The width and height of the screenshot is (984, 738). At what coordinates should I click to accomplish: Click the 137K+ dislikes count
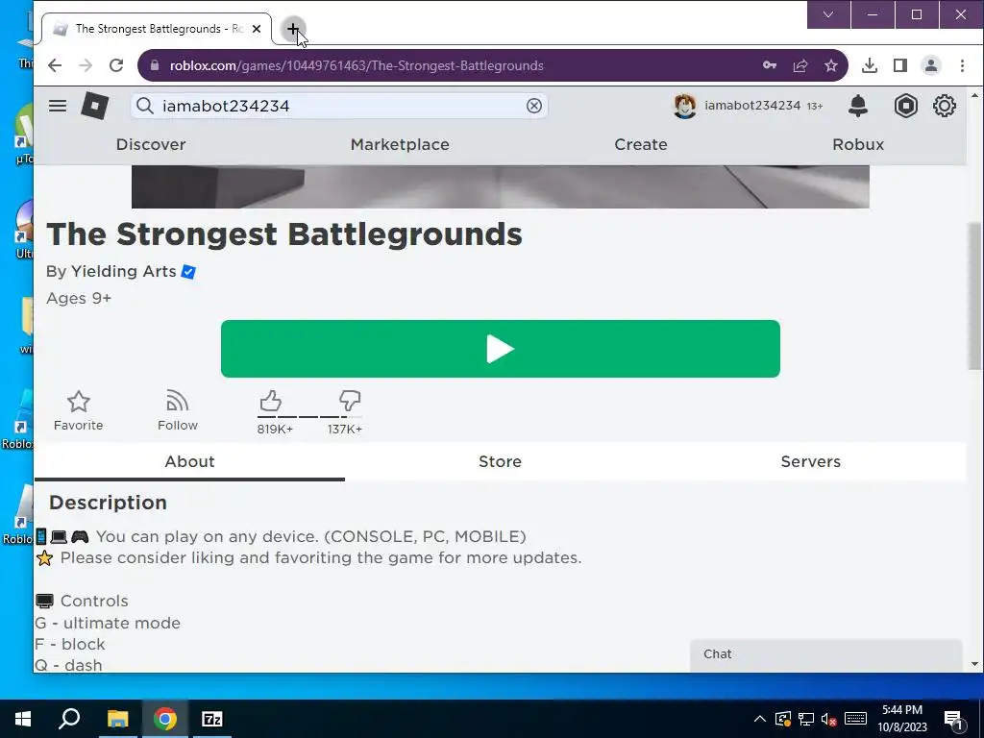click(x=345, y=430)
